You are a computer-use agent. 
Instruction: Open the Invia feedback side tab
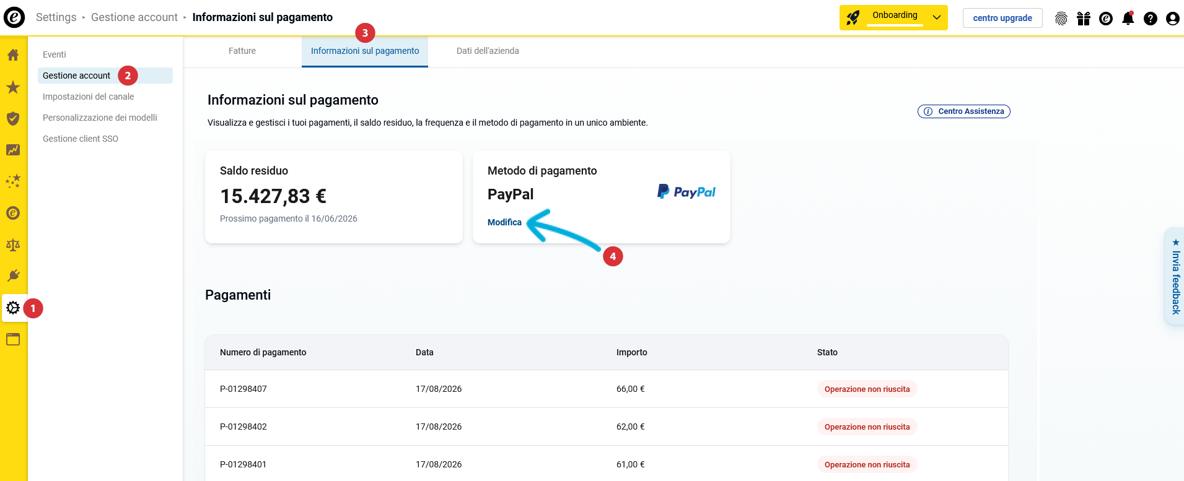(1175, 276)
